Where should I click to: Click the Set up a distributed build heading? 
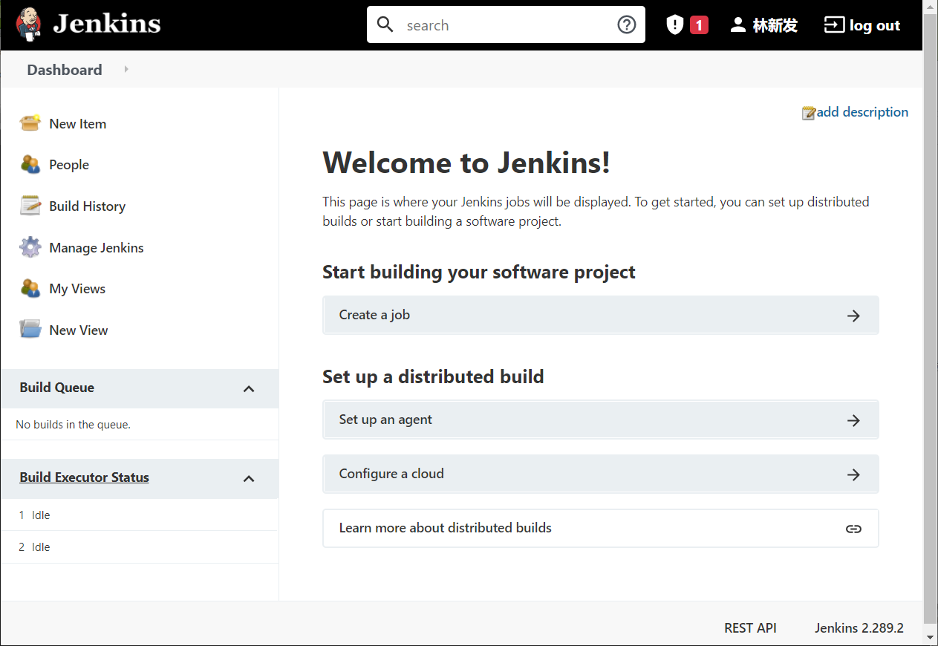[433, 376]
